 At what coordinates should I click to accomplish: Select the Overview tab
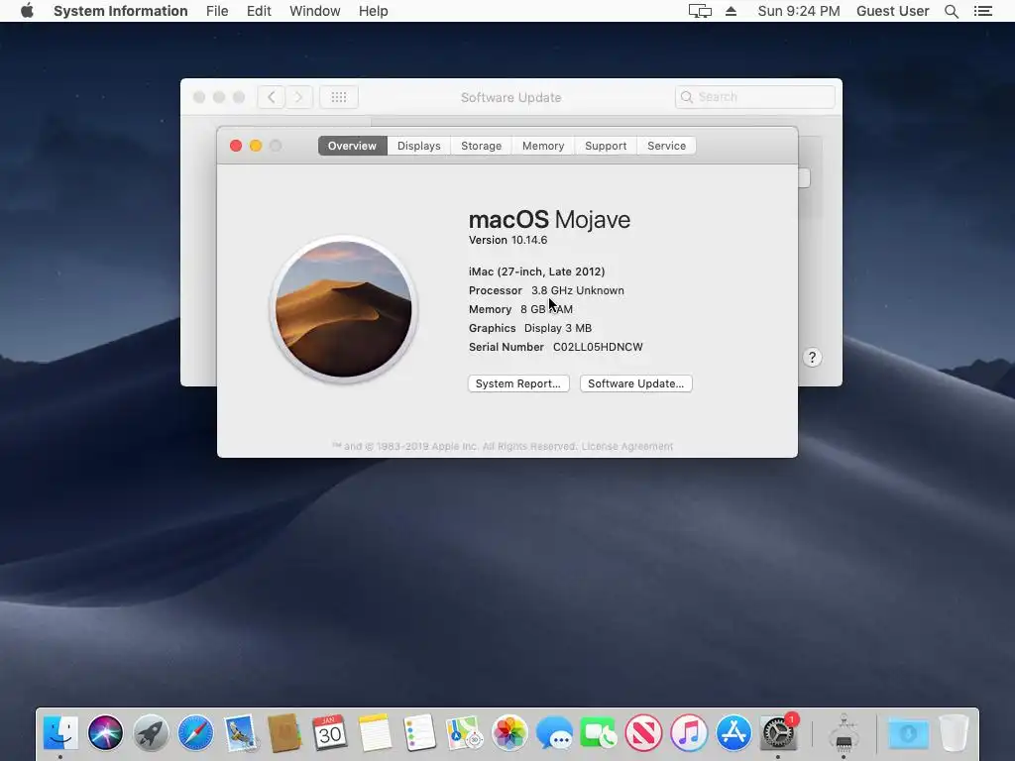pyautogui.click(x=352, y=146)
